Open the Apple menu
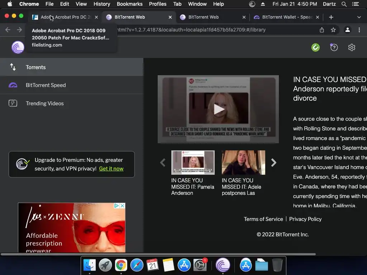 coord(10,4)
